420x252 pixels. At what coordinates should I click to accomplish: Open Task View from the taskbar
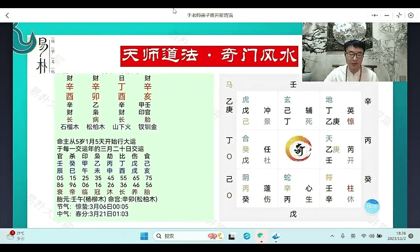(232, 236)
